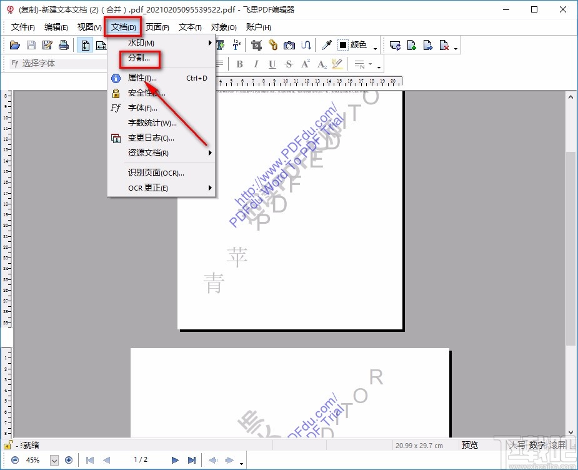Click the delete page icon
Viewport: 578px width, 470px height.
point(444,46)
